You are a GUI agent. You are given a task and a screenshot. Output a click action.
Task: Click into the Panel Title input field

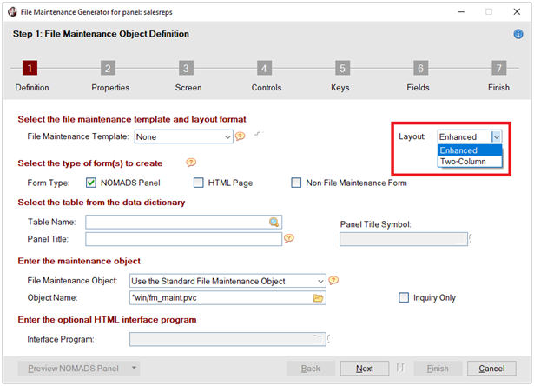click(x=183, y=239)
